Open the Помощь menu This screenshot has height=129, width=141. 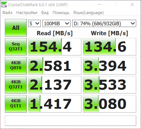61,13
